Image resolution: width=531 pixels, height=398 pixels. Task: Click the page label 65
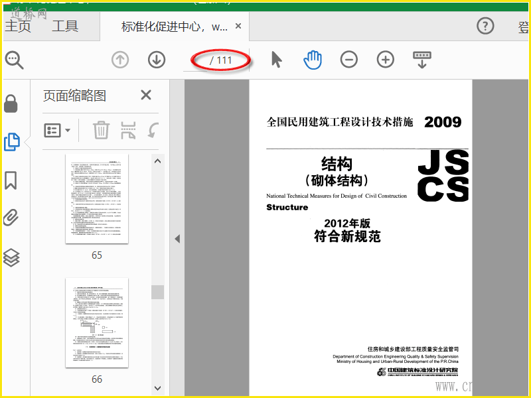point(97,255)
